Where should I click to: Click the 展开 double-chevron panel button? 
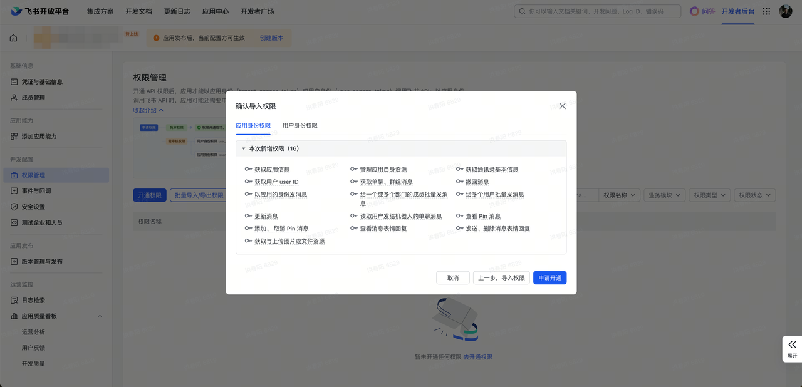coord(792,349)
